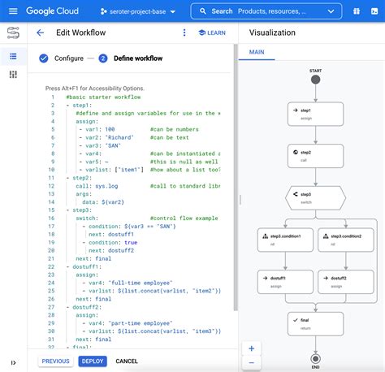
Task: Click the line 'var4: "full-time employee"'
Action: 131,283
